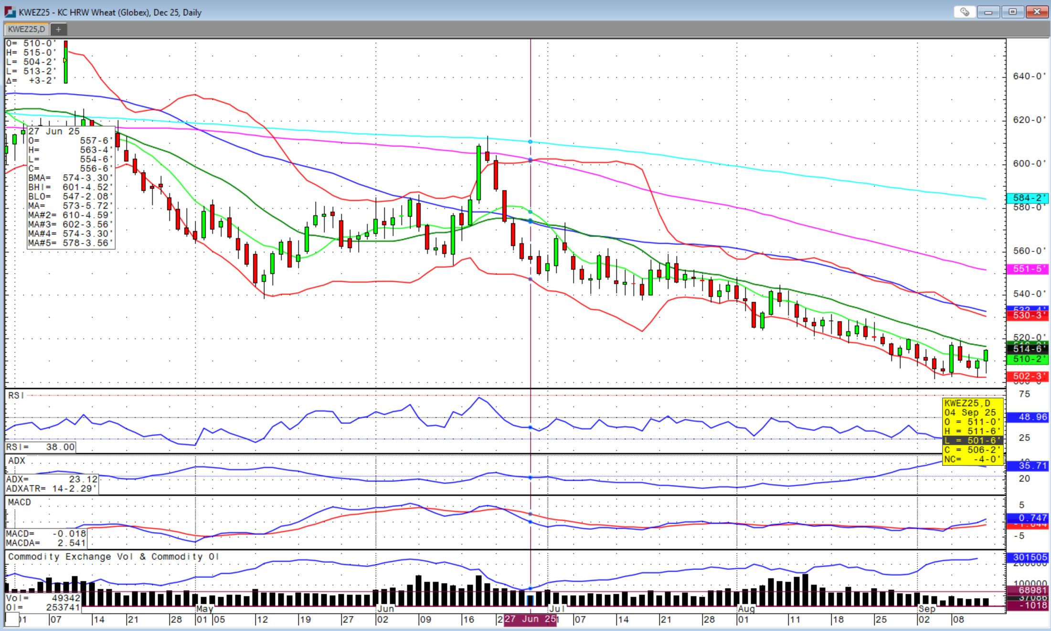Click the 75 RSI axis label
The height and width of the screenshot is (631, 1051).
click(x=1024, y=394)
